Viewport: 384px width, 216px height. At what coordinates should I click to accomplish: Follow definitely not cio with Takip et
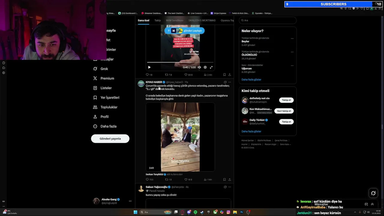click(286, 100)
